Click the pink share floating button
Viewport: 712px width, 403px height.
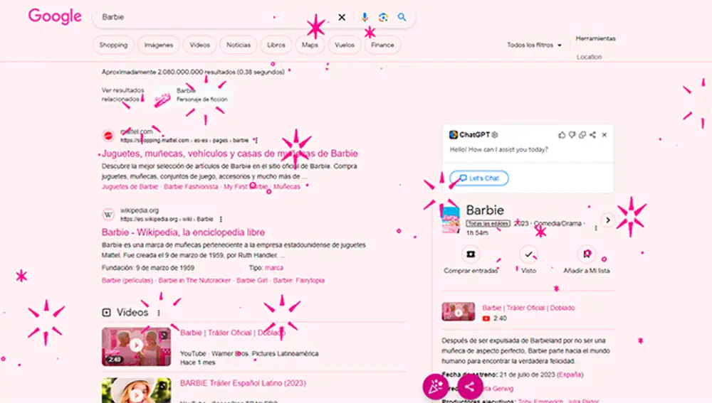(470, 387)
